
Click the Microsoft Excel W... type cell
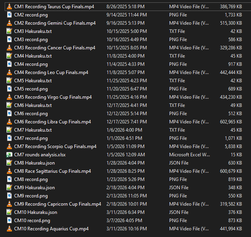[190, 154]
